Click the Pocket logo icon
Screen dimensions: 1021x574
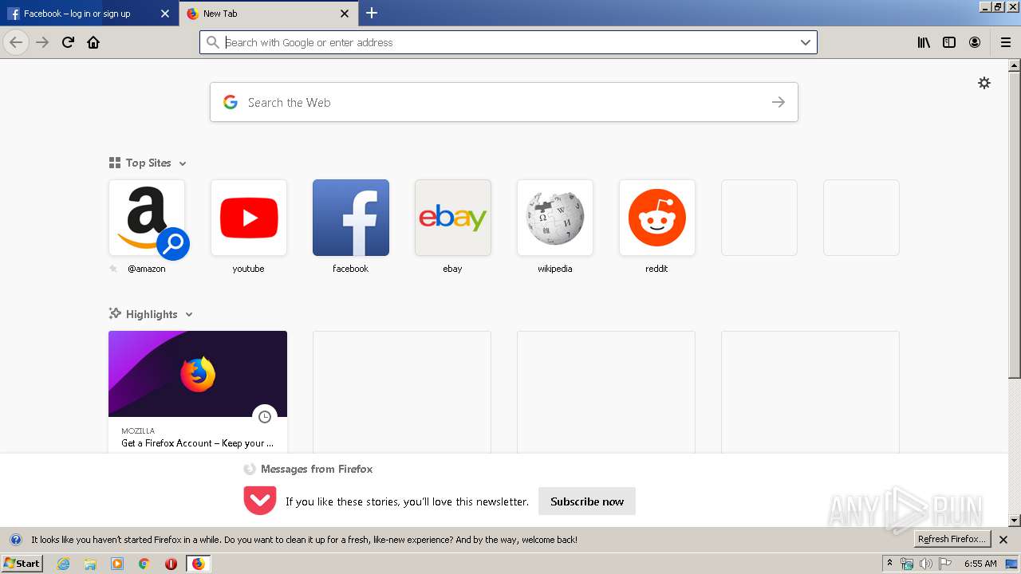coord(260,501)
